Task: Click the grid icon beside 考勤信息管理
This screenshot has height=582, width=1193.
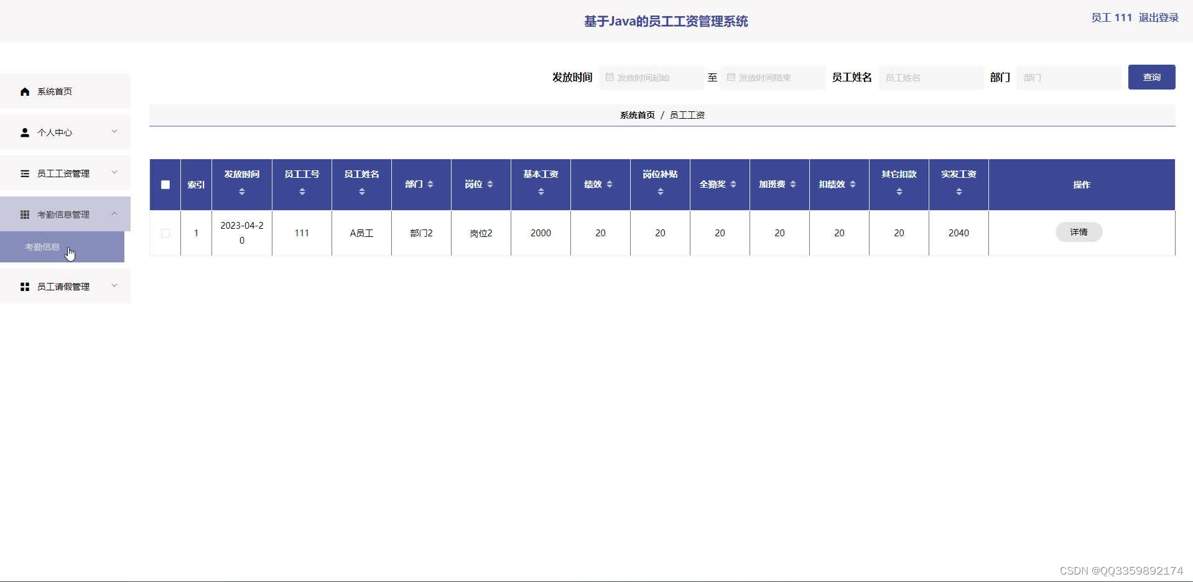Action: 25,215
